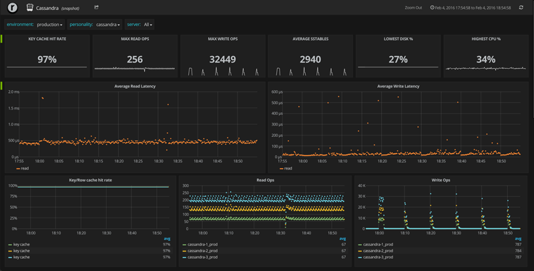Click the 32449 max write ops value
This screenshot has height=271, width=534.
tap(223, 59)
